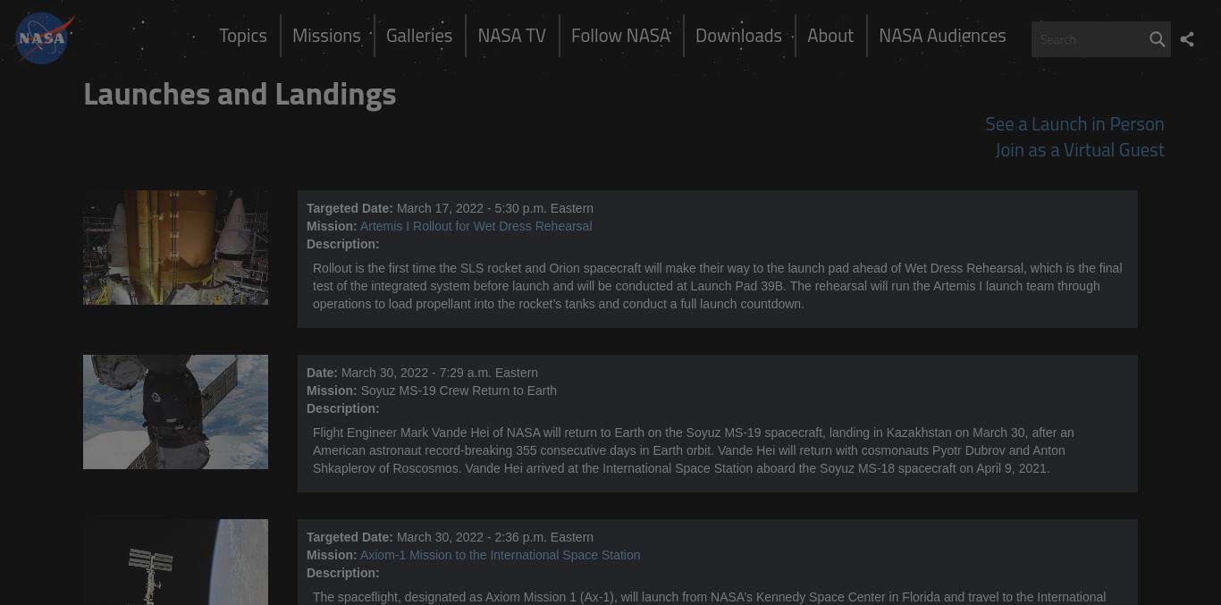1221x605 pixels.
Task: Select text Soyuz MS-19 Crew Return to Earth
Action: click(x=459, y=391)
